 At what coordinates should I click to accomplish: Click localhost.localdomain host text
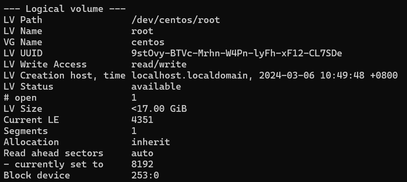tap(190, 76)
